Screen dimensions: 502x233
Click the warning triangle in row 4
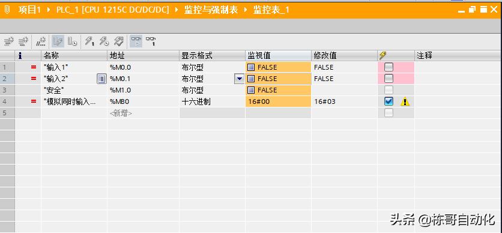click(405, 101)
